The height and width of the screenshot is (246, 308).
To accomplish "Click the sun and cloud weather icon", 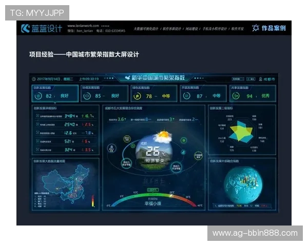I will (x=163, y=136).
